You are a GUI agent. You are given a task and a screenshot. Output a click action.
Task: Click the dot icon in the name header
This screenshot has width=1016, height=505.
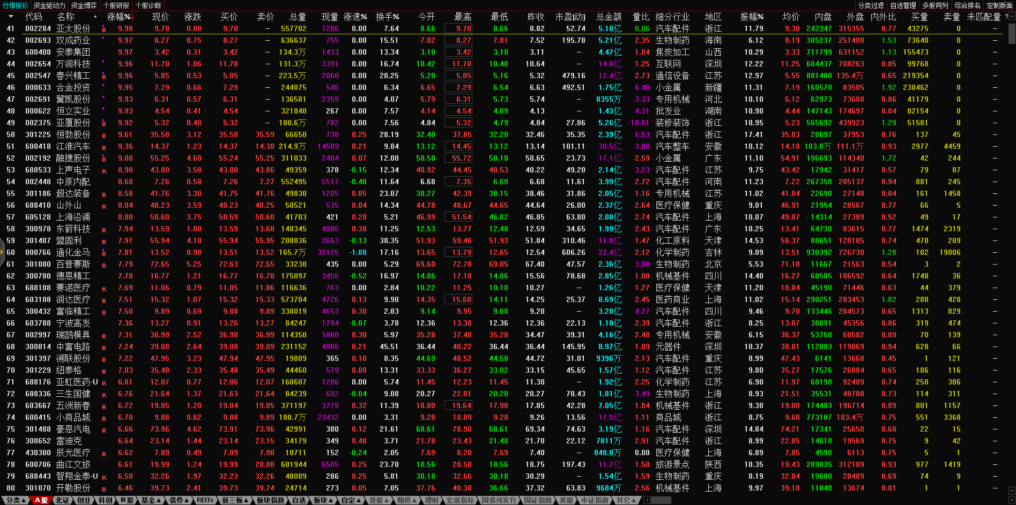coord(95,17)
